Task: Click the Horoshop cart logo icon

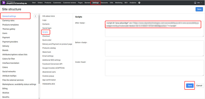Action: click(4, 3)
